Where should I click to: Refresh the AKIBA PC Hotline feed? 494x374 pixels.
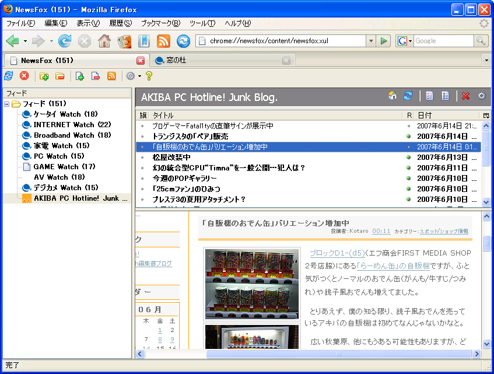tap(408, 96)
